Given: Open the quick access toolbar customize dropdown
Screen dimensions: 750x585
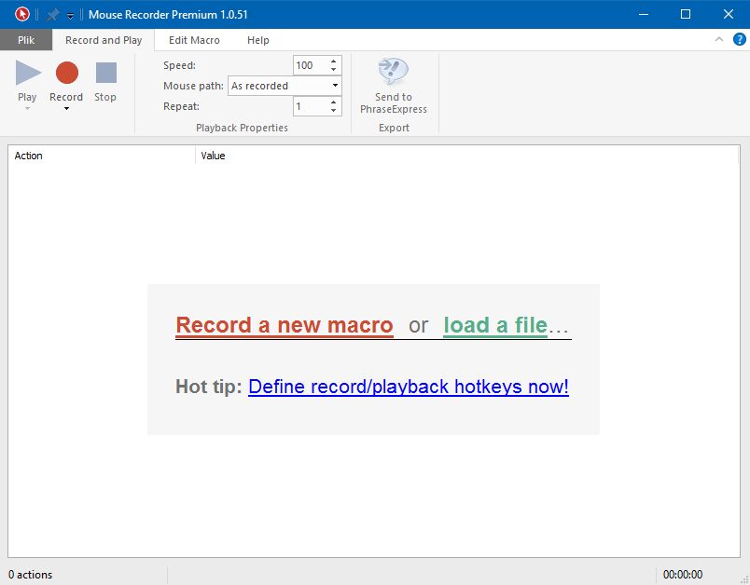Looking at the screenshot, I should pos(69,15).
